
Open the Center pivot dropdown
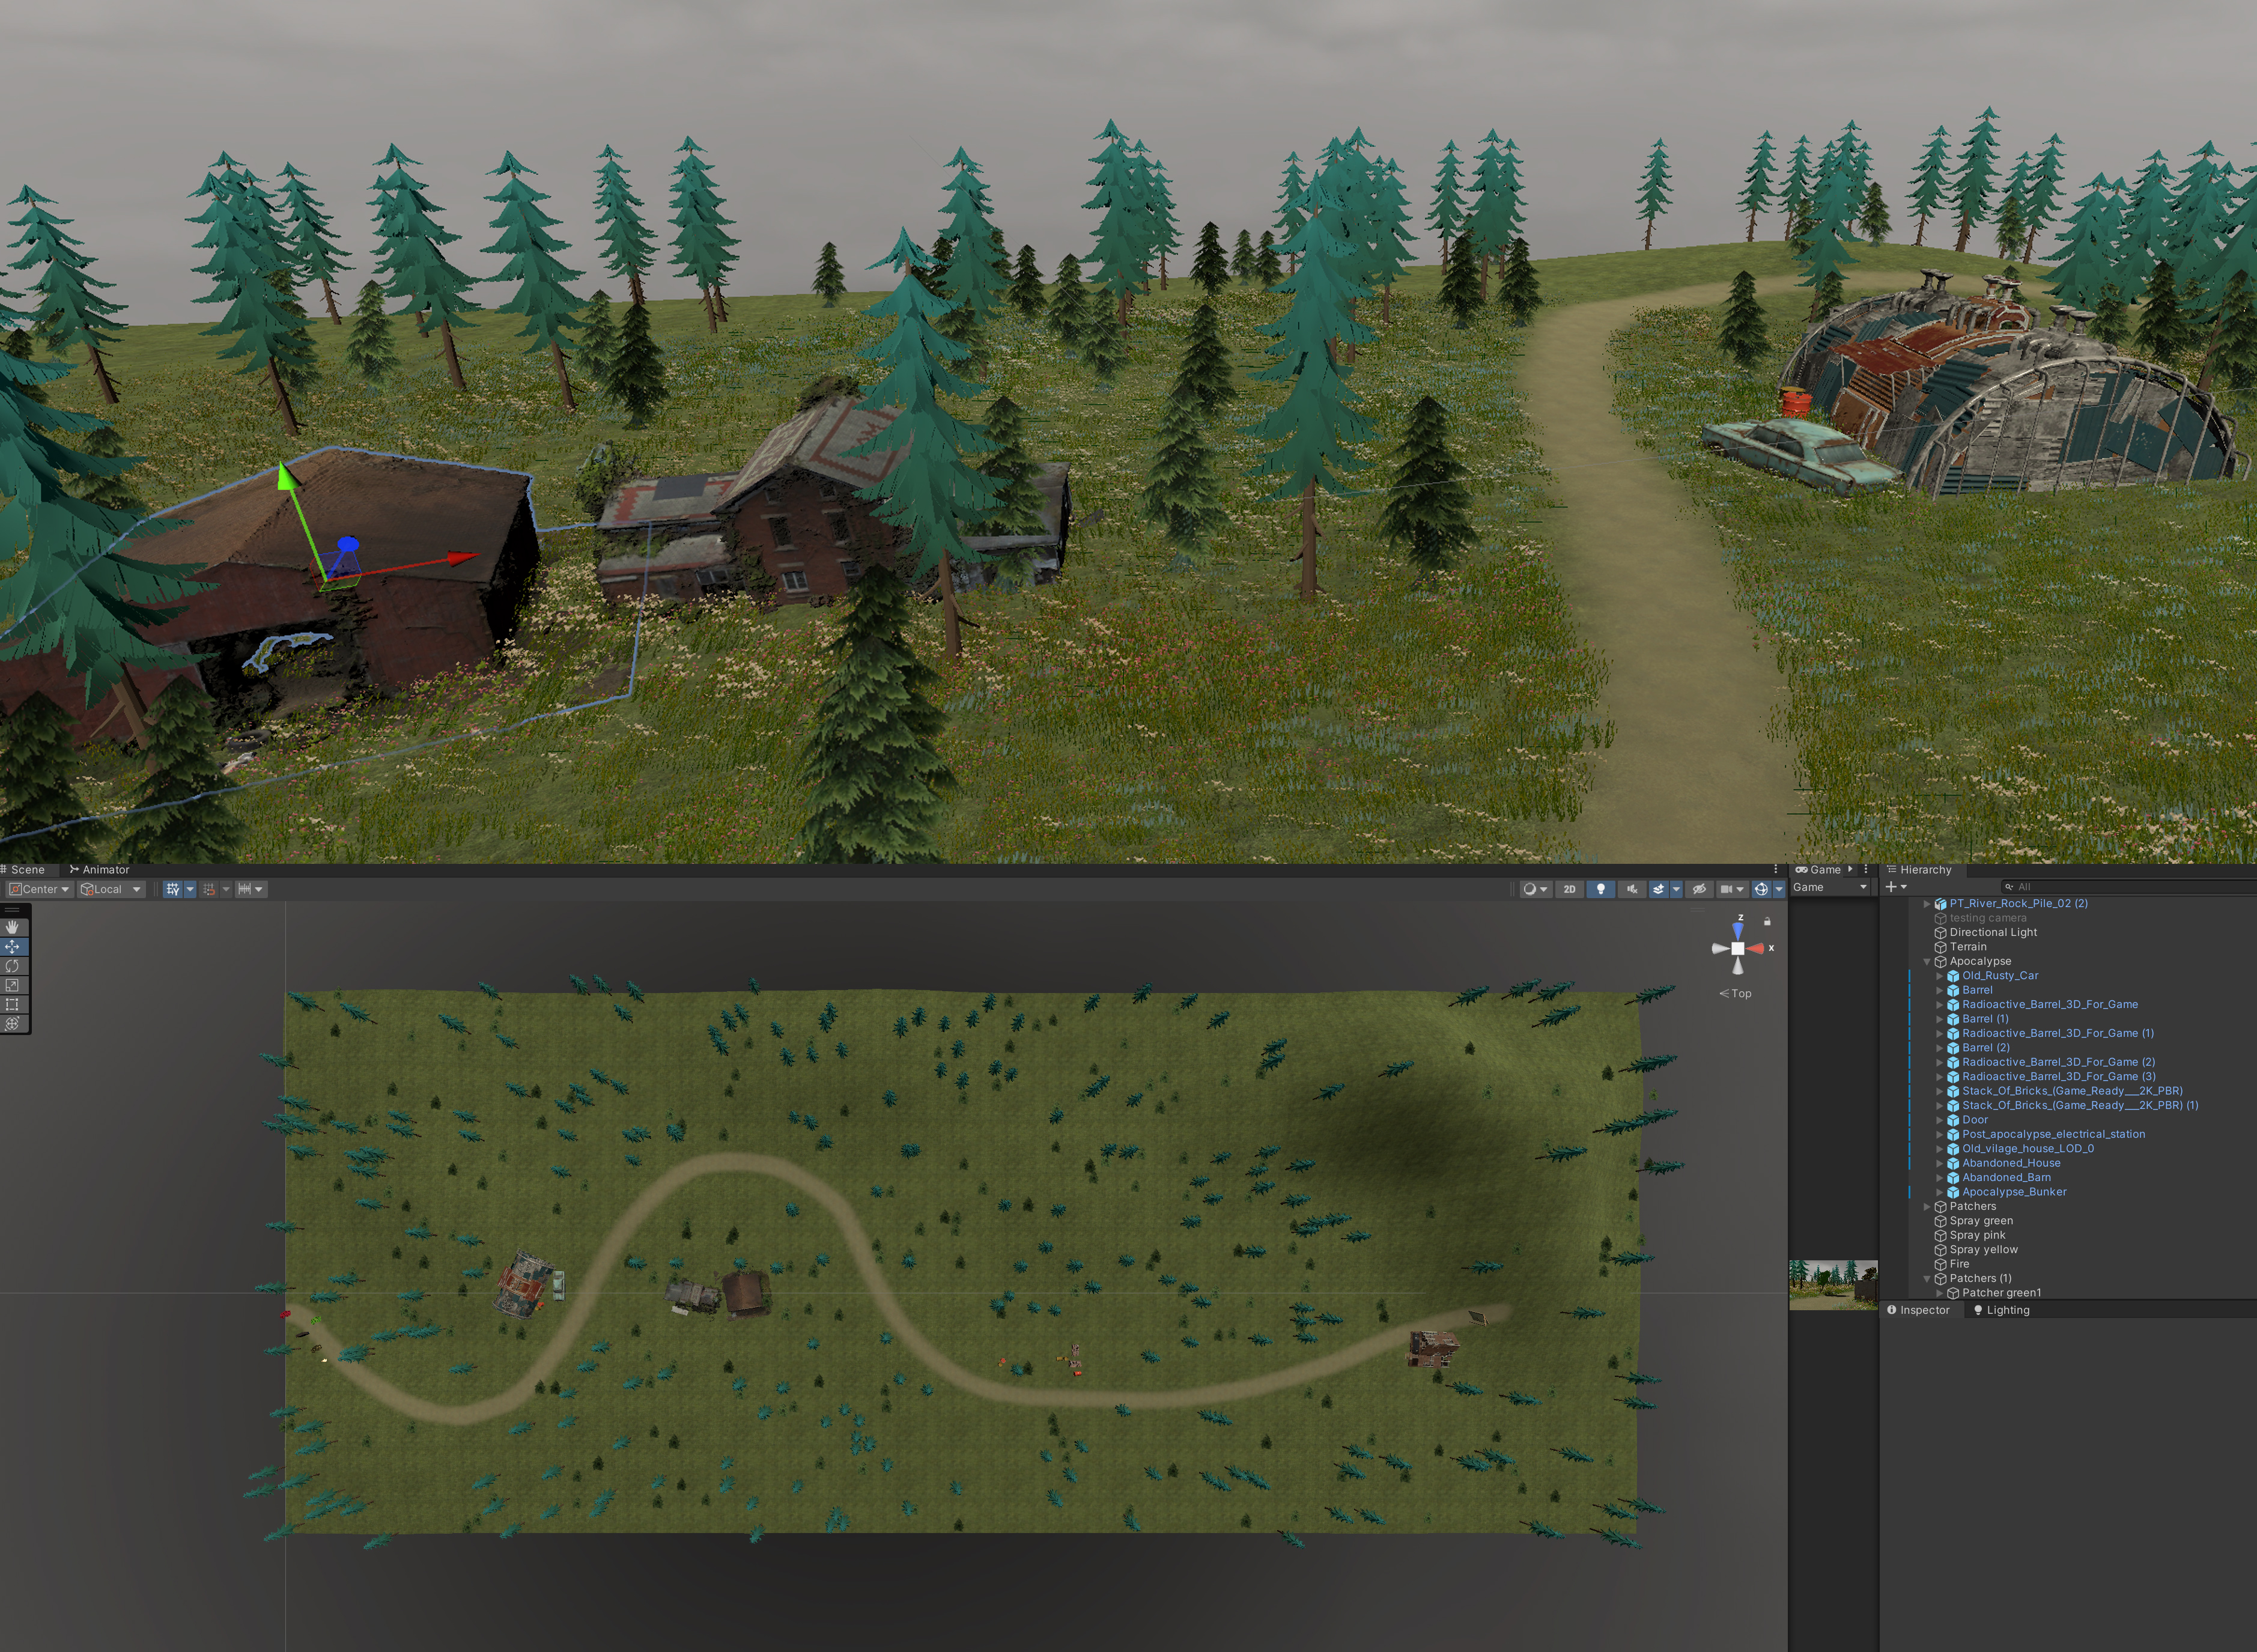click(x=40, y=889)
